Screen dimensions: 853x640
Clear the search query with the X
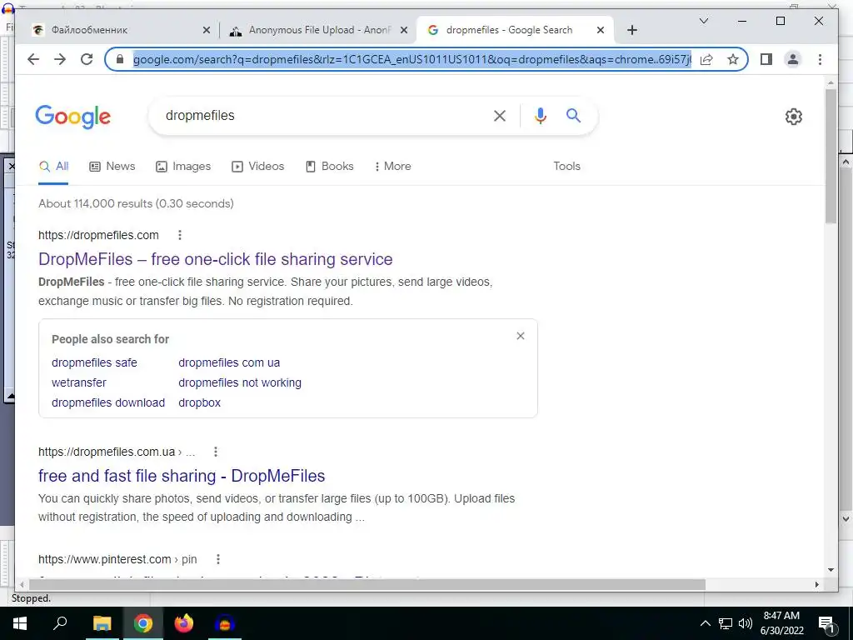click(500, 115)
